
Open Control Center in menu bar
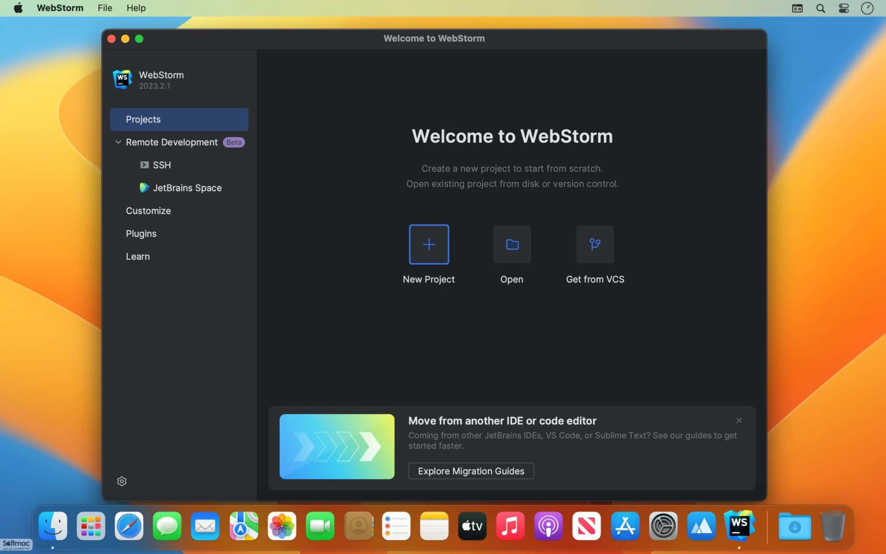(844, 8)
